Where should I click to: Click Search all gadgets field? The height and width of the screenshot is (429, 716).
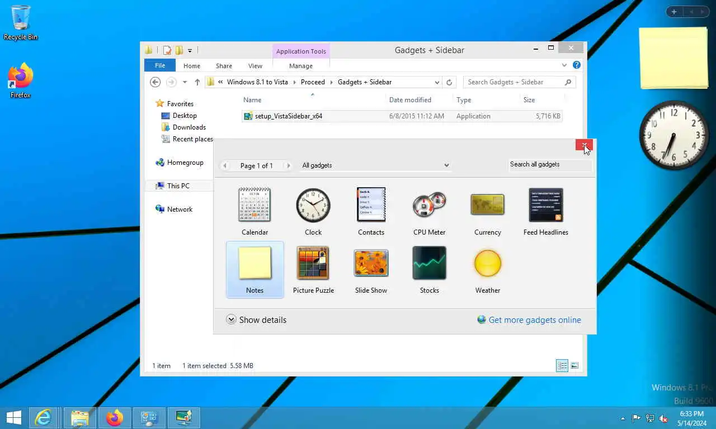549,165
